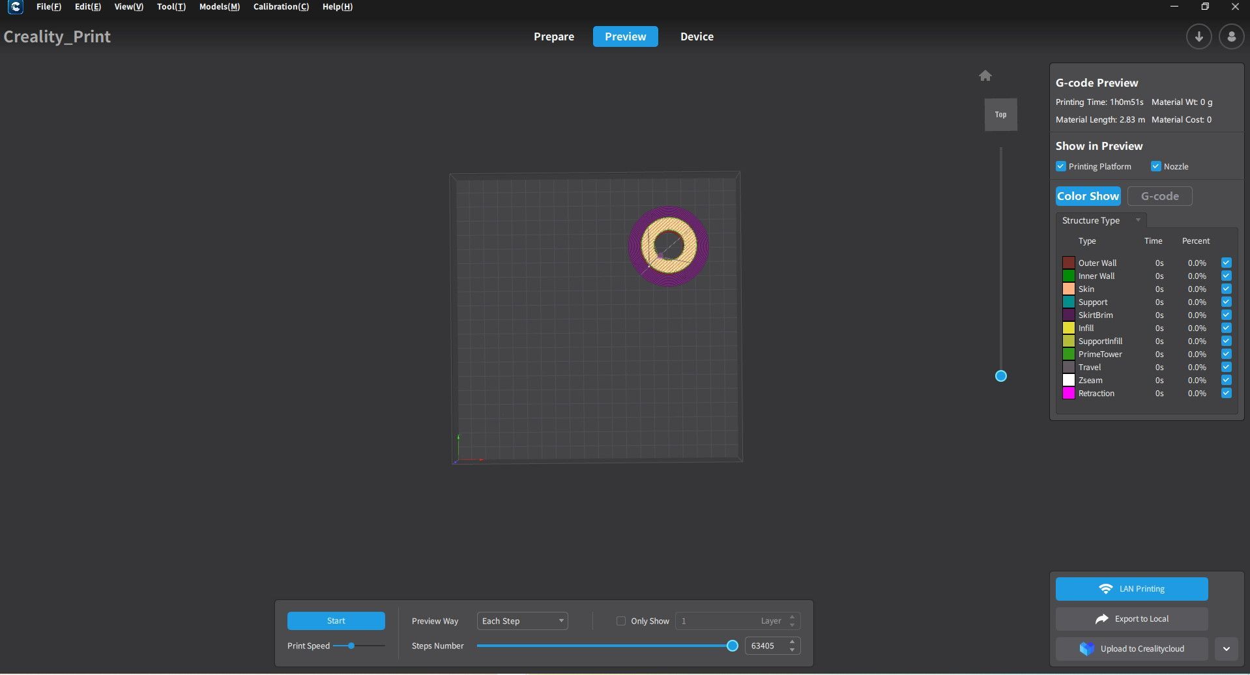
Task: Click the Steps Number slider handle
Action: coord(732,646)
